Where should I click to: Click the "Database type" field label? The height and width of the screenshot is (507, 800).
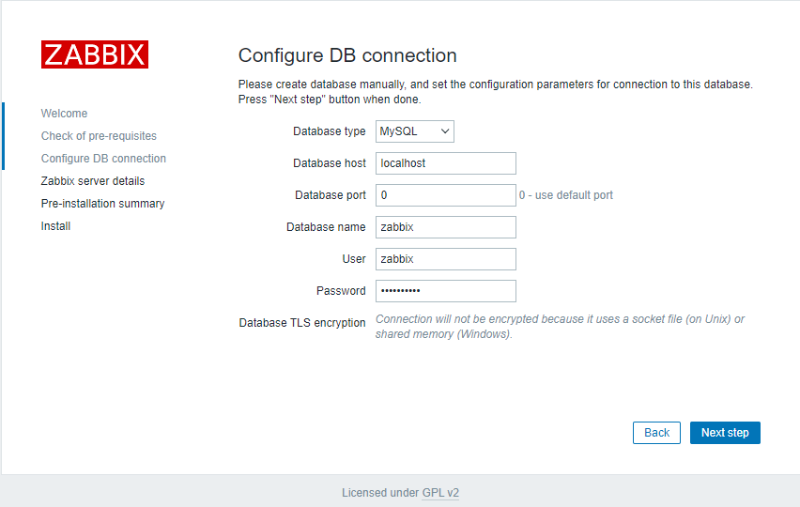(x=329, y=131)
